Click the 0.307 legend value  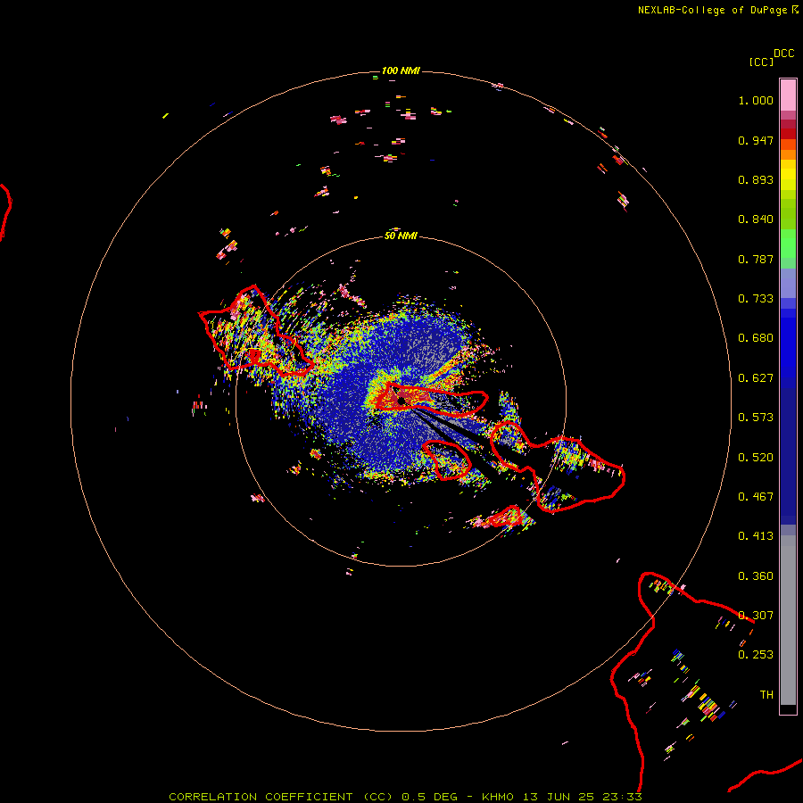[x=756, y=616]
